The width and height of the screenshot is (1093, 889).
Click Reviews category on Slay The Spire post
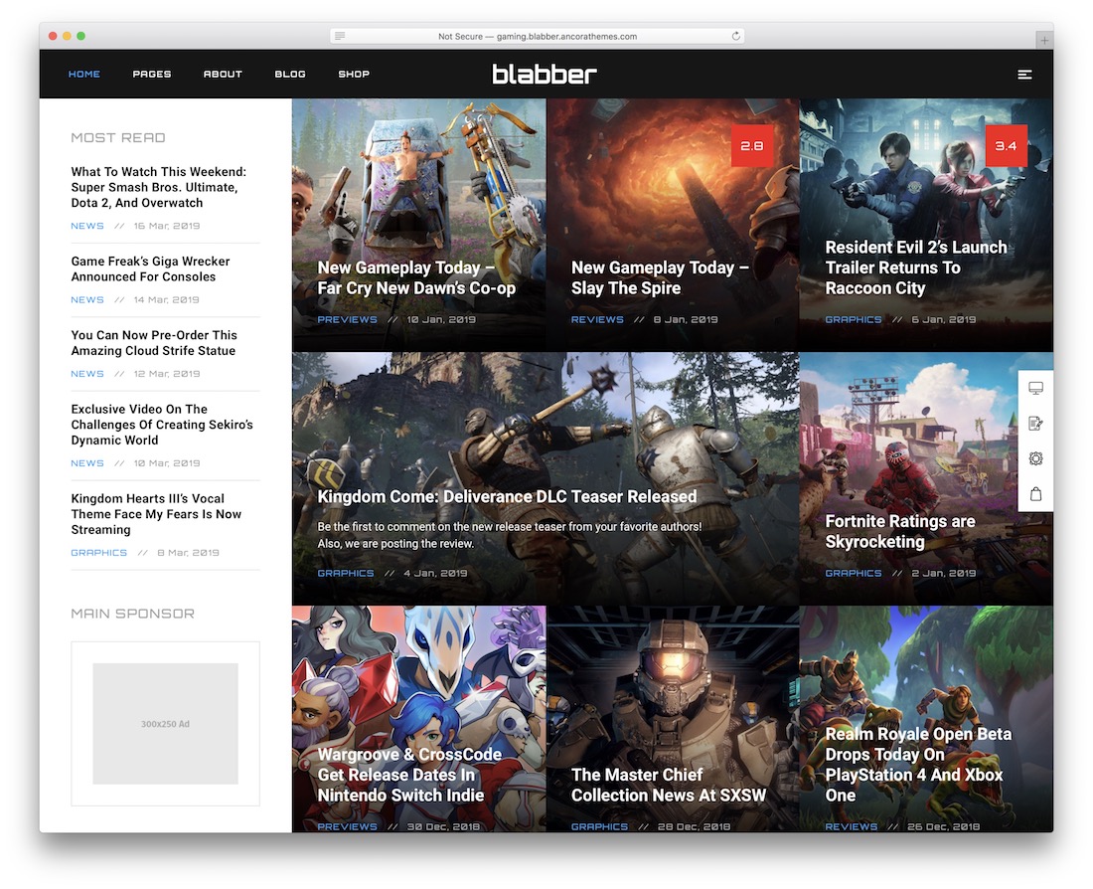tap(597, 319)
